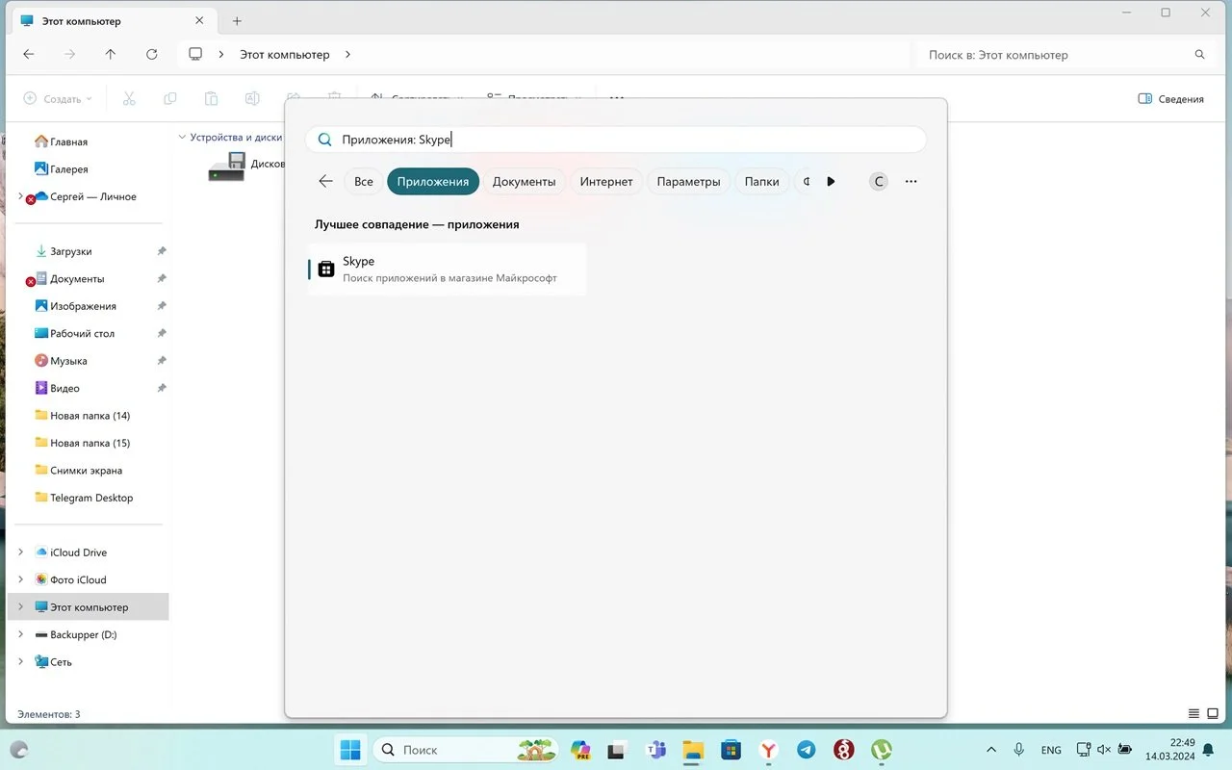
Task: Open Microsoft Teams from the taskbar
Action: click(656, 750)
